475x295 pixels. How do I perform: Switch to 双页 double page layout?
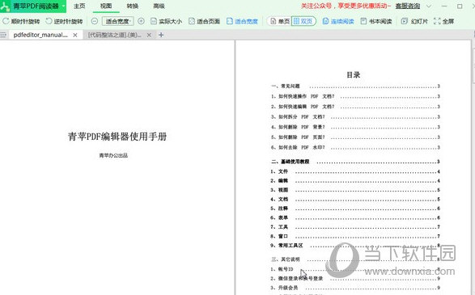pos(303,21)
